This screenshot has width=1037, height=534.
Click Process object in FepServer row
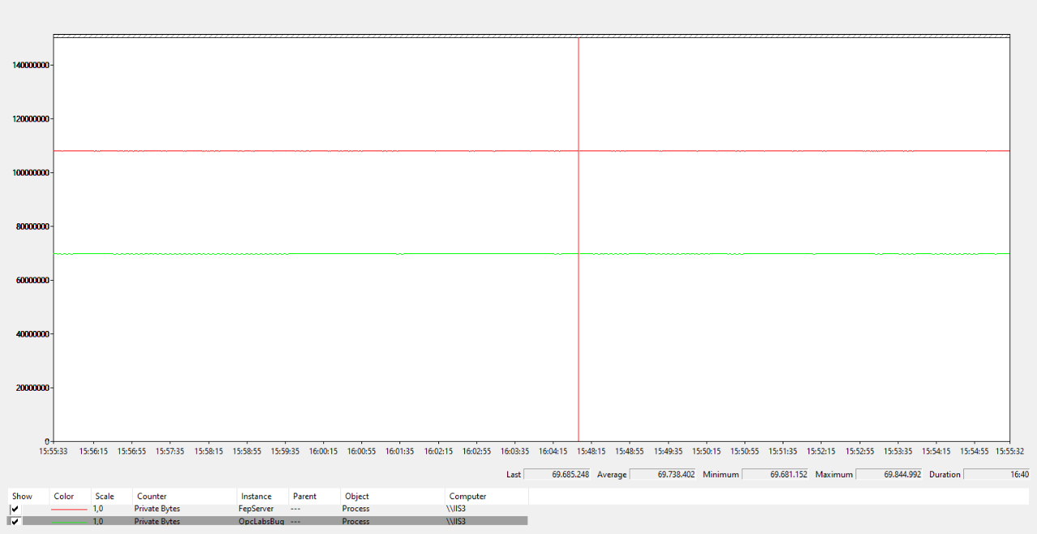[356, 509]
